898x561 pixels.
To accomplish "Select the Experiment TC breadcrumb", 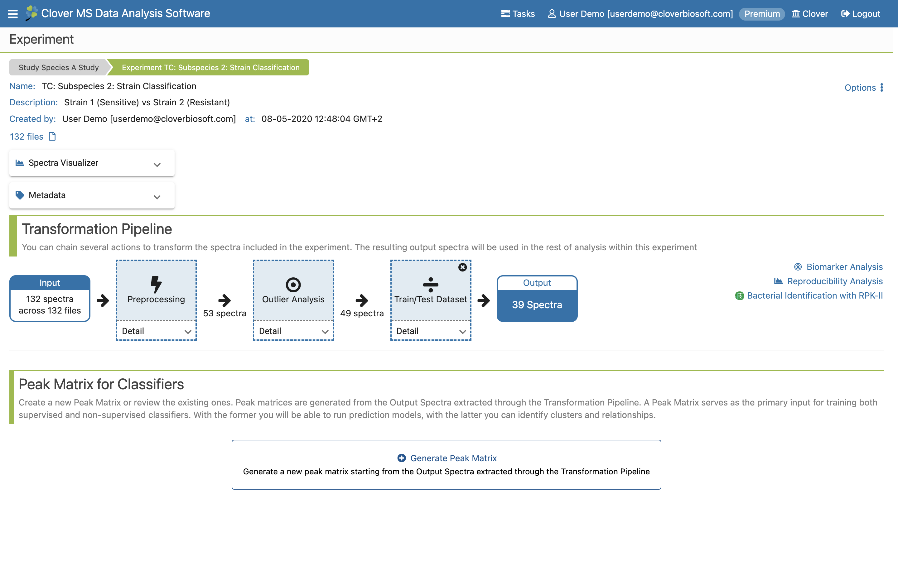I will tap(210, 67).
